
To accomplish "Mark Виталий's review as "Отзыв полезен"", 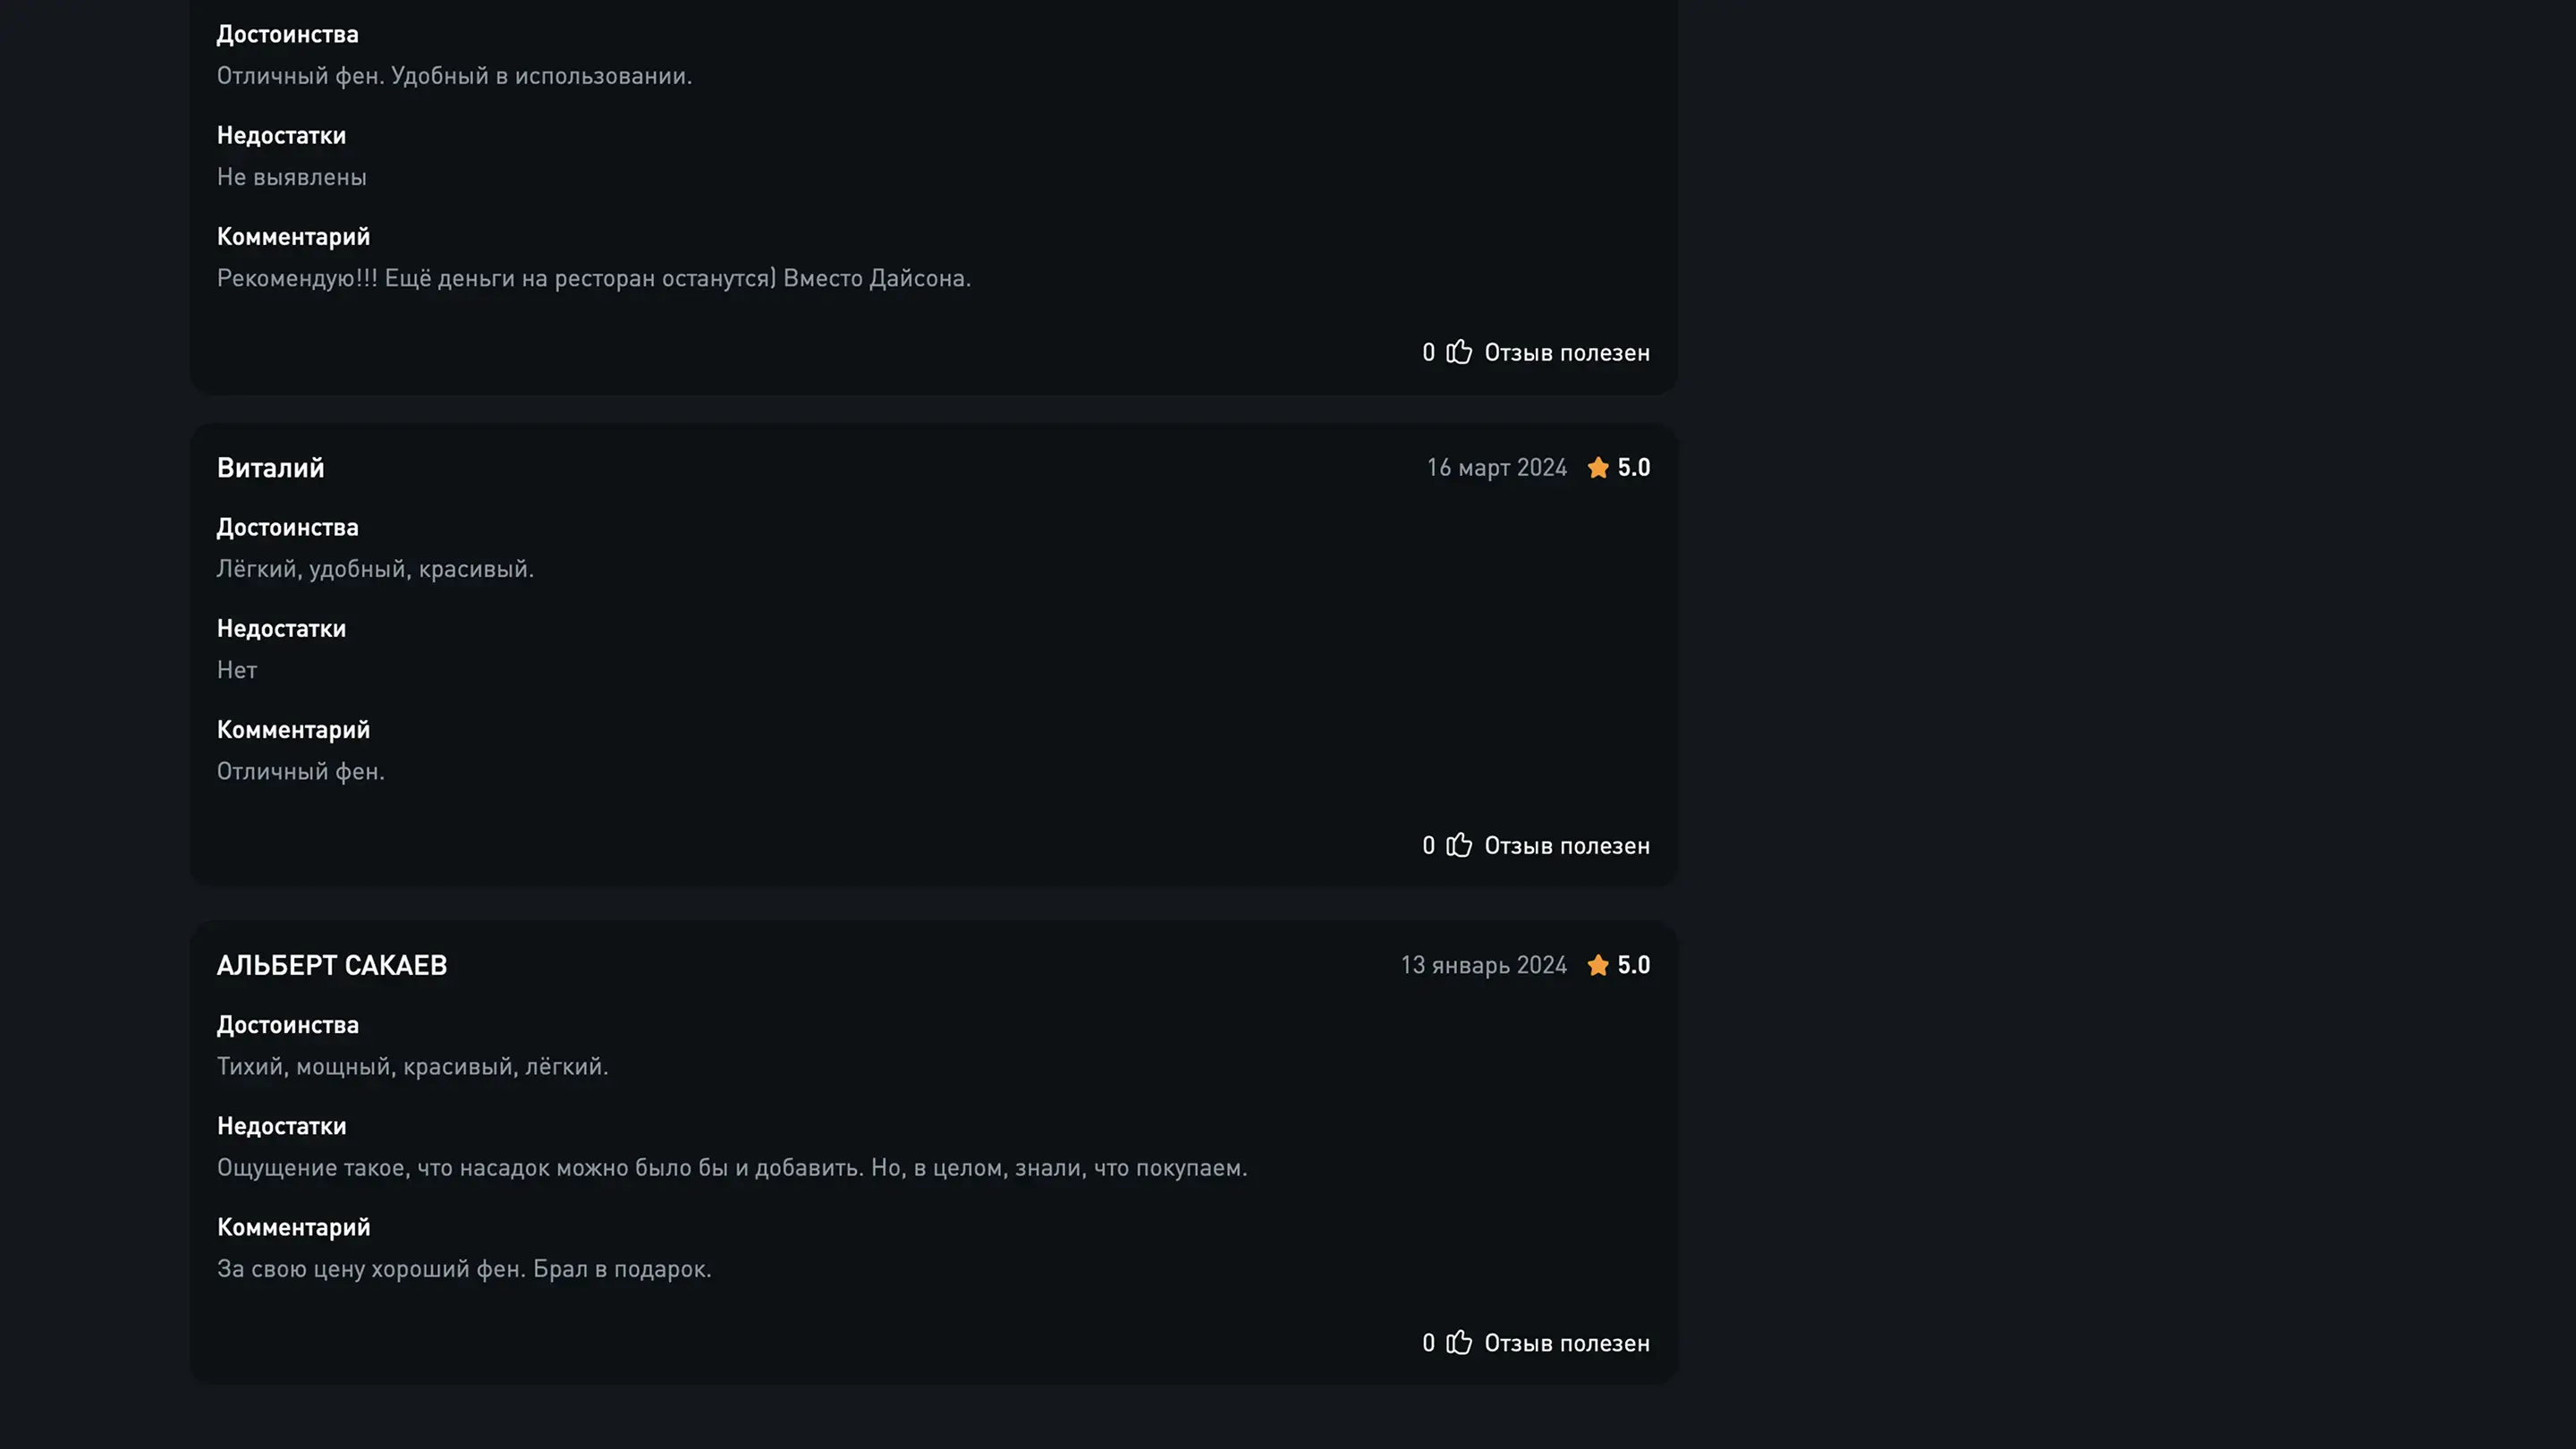I will point(1566,846).
